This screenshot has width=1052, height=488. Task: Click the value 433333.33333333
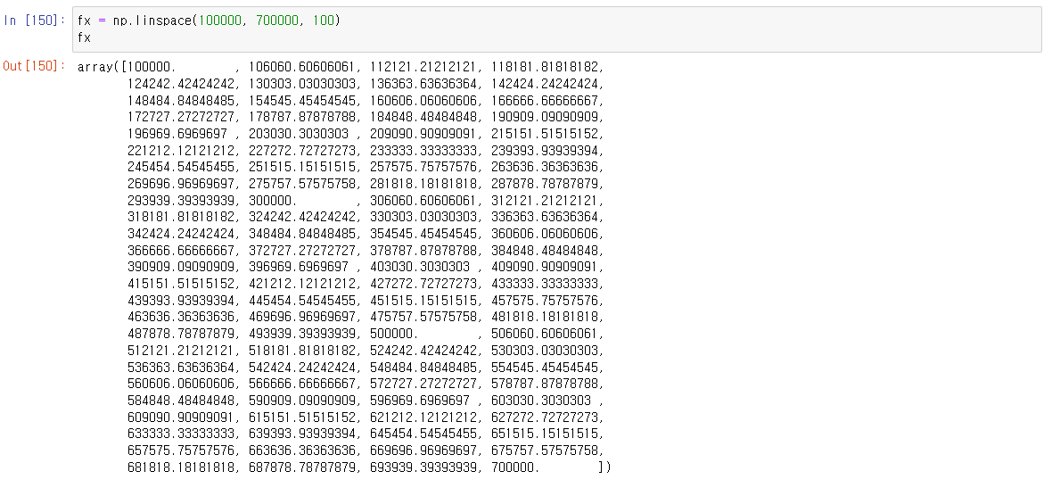pyautogui.click(x=545, y=284)
